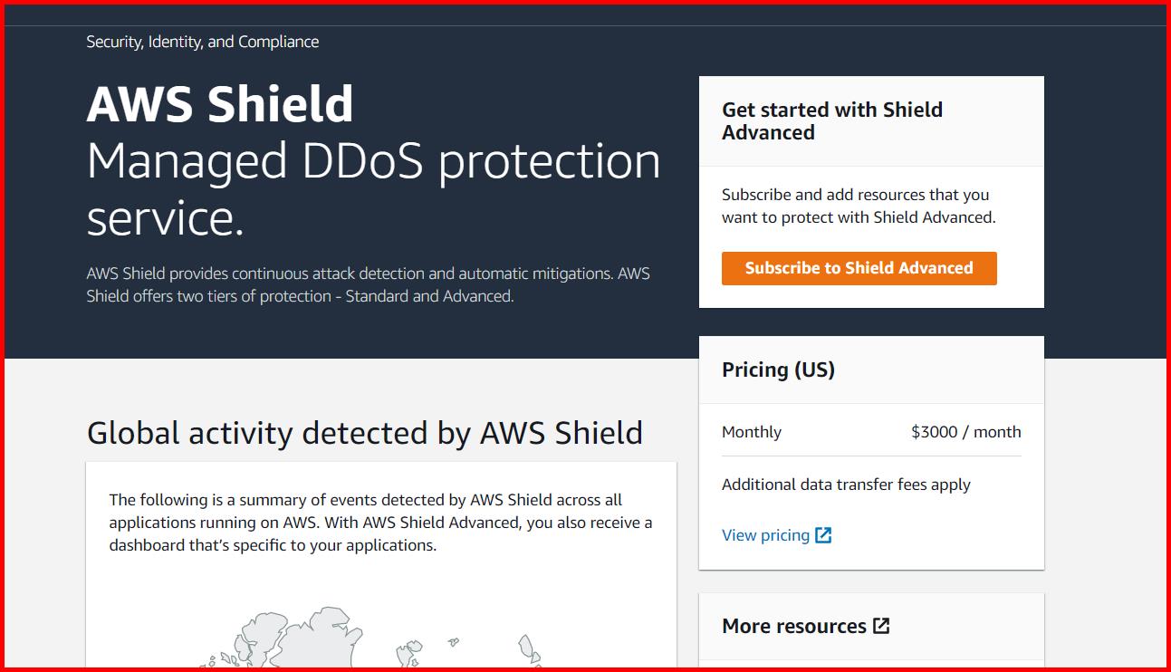Click the $3000 / month price text
Image resolution: width=1171 pixels, height=672 pixels.
point(965,431)
